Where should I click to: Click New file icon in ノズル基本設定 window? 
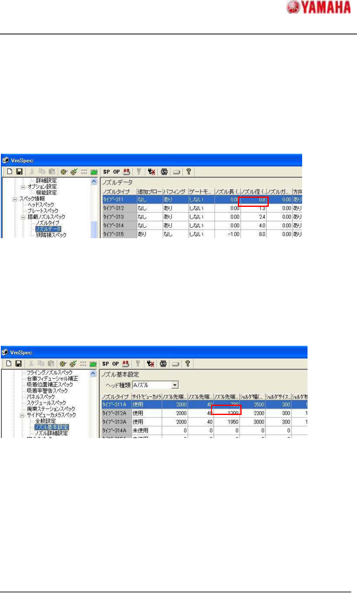tap(9, 363)
